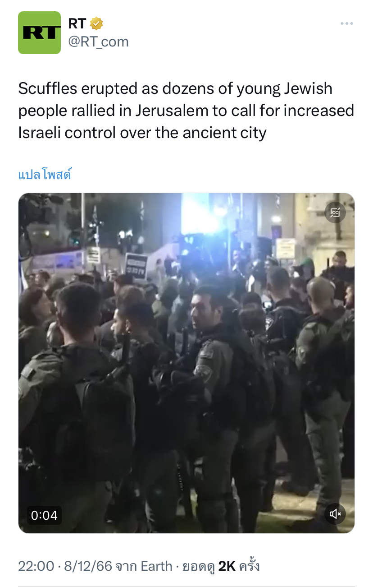The width and height of the screenshot is (373, 587).
Task: Unmute the video with the speaker icon
Action: (x=335, y=513)
